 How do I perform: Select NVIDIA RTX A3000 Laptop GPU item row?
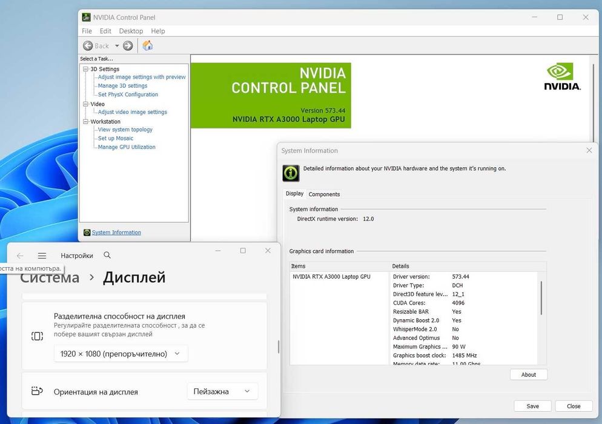(x=331, y=277)
